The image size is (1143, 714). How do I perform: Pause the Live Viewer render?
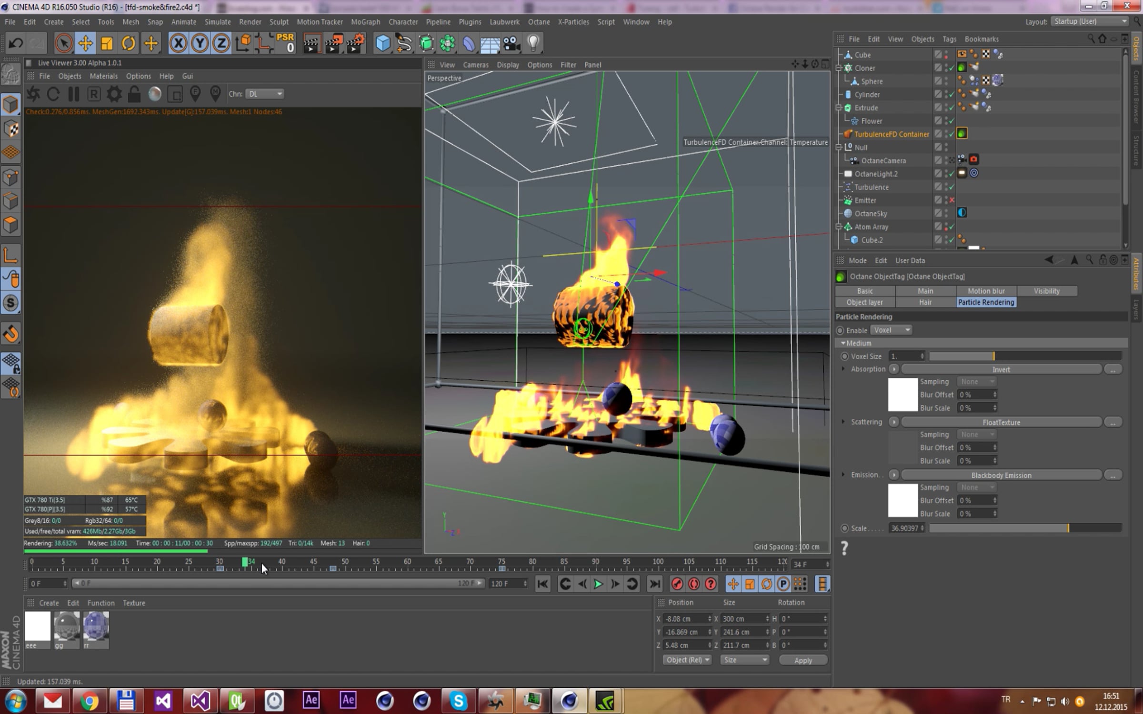[x=73, y=94]
